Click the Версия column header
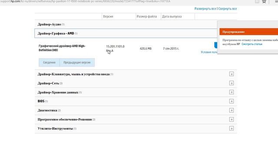Image resolution: width=278 pixels, height=156 pixels. [108, 16]
